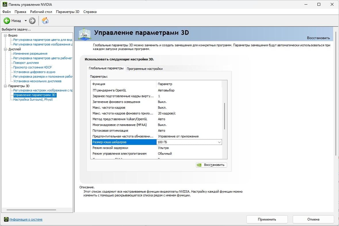
Task: Click the Автовыбор value
Action: pyautogui.click(x=166, y=90)
